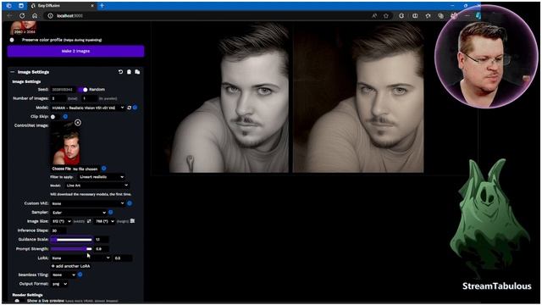The image size is (542, 305).
Task: Copy settings using the clipboard icon
Action: pos(129,72)
